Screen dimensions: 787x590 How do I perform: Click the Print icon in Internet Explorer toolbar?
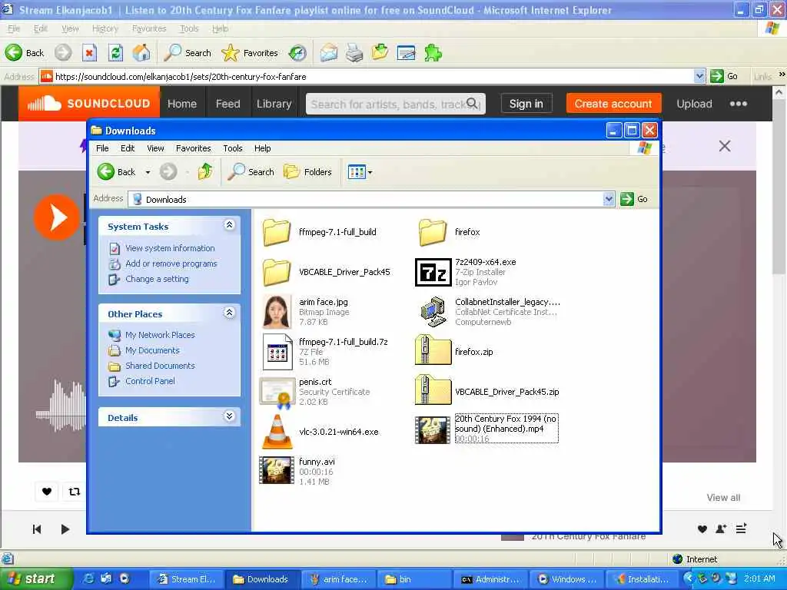[354, 53]
